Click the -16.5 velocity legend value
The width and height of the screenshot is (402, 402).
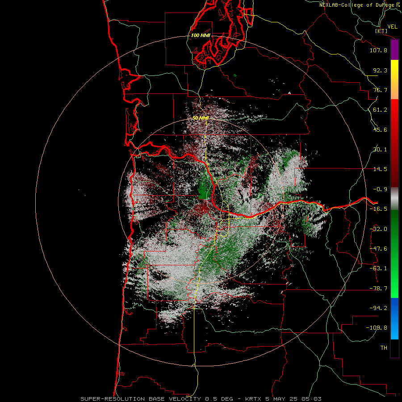(x=378, y=209)
